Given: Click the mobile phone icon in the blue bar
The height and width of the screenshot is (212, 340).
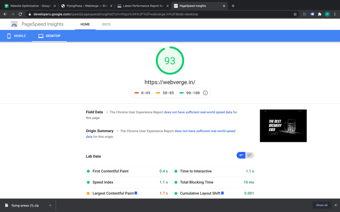Looking at the screenshot, I should (9, 36).
